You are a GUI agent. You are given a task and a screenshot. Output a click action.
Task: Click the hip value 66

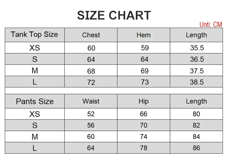(x=143, y=114)
